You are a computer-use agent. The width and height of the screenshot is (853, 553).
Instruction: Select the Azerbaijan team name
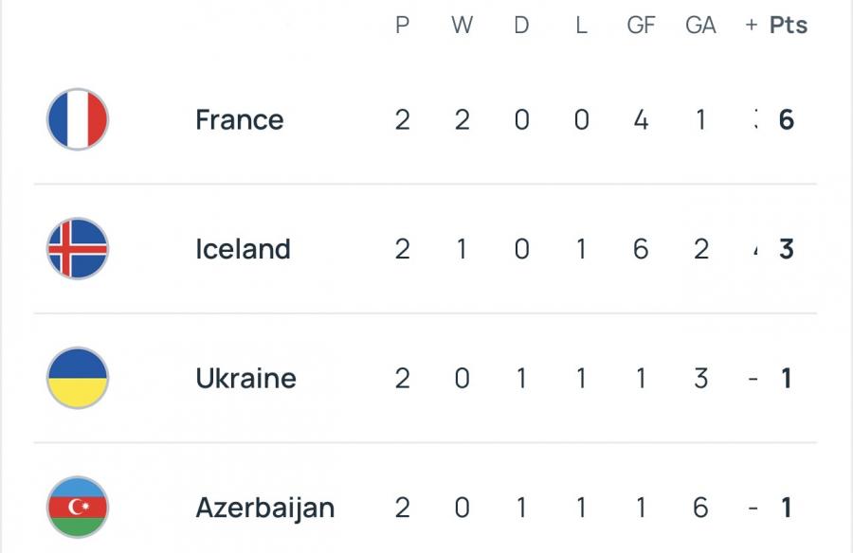pos(264,508)
